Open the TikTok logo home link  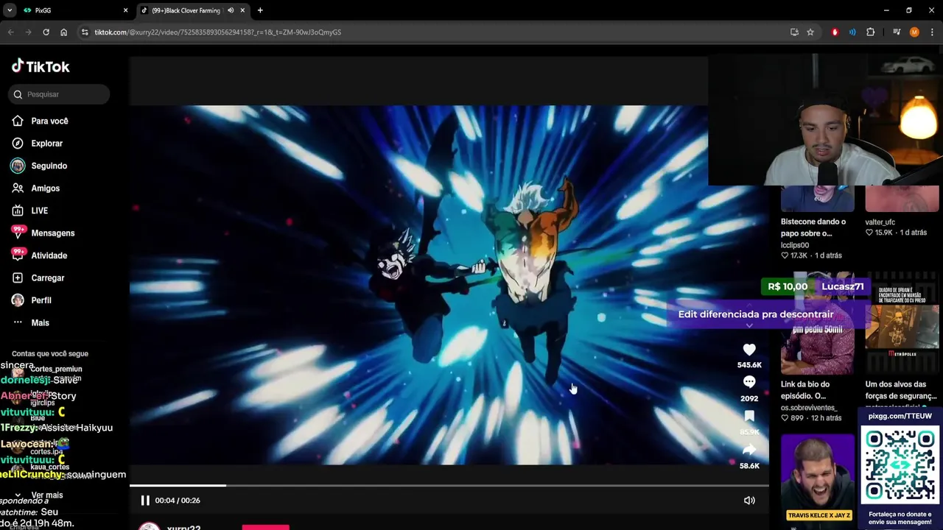click(41, 66)
